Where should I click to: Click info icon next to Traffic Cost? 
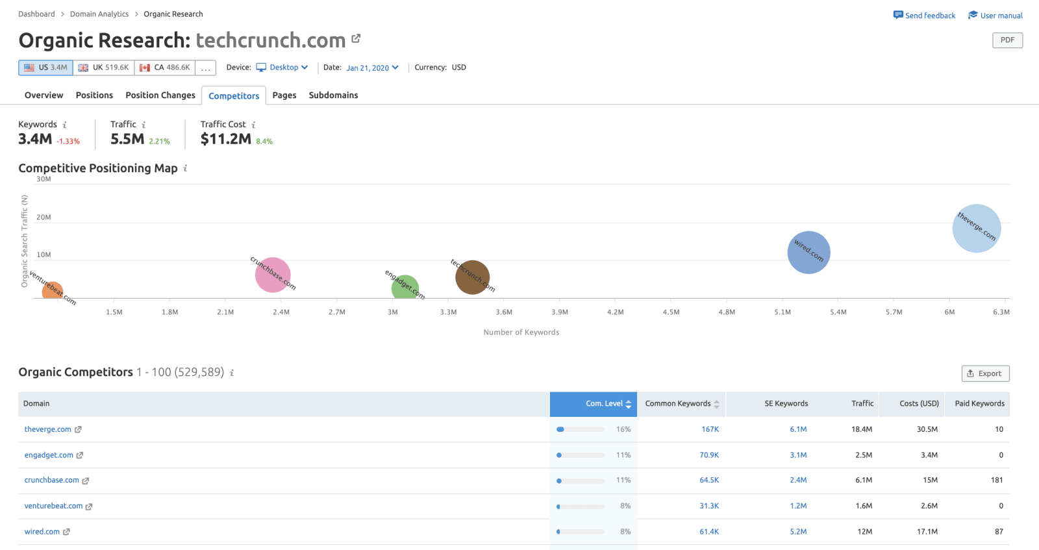[x=253, y=125]
